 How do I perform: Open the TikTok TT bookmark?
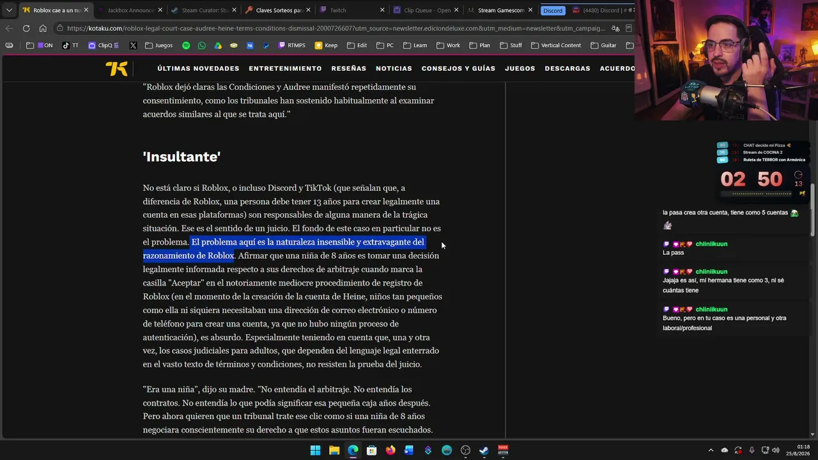[x=70, y=45]
